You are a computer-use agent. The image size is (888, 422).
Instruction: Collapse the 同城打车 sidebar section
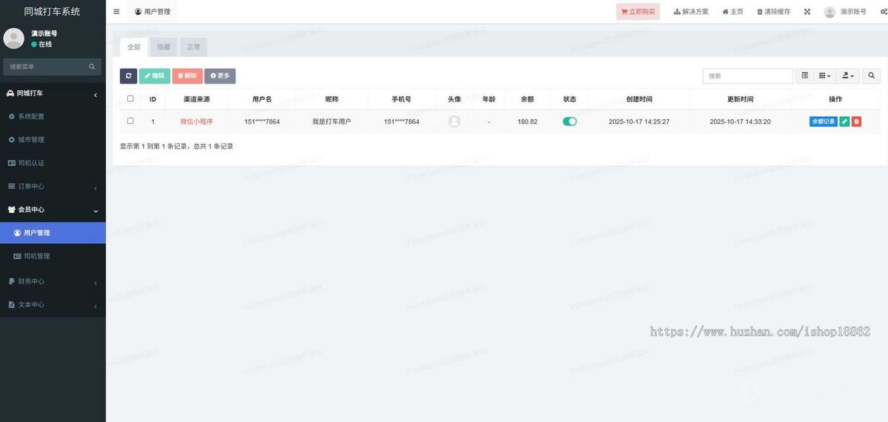pyautogui.click(x=53, y=94)
